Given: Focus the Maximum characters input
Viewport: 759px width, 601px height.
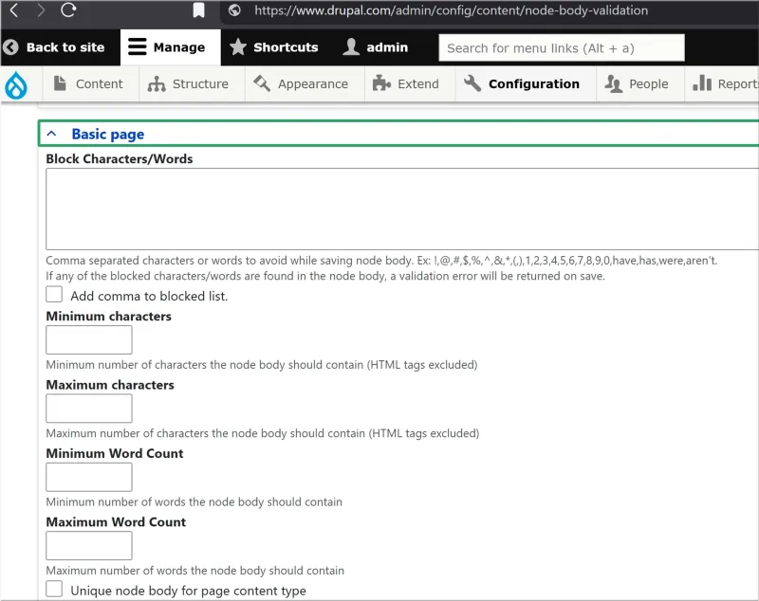Looking at the screenshot, I should coord(89,409).
